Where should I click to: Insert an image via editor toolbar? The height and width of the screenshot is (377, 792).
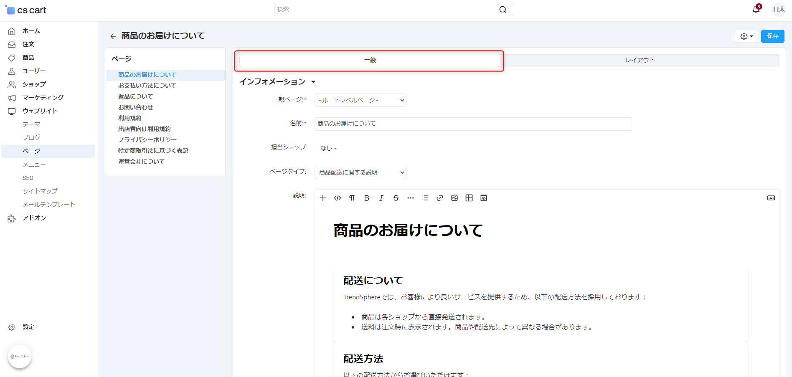pyautogui.click(x=454, y=198)
